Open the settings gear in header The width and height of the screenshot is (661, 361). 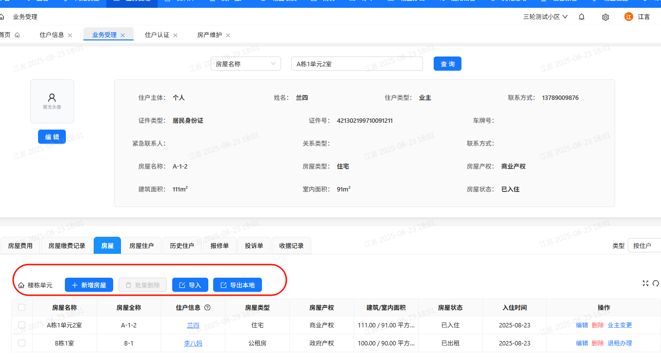click(605, 17)
